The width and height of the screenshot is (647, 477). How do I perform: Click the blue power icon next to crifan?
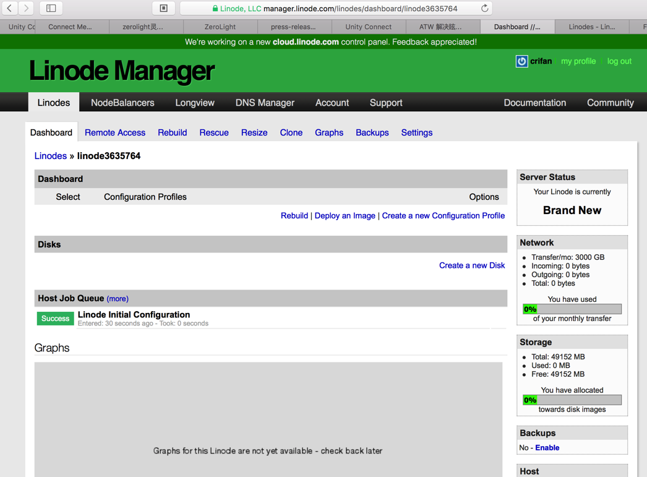pos(521,61)
